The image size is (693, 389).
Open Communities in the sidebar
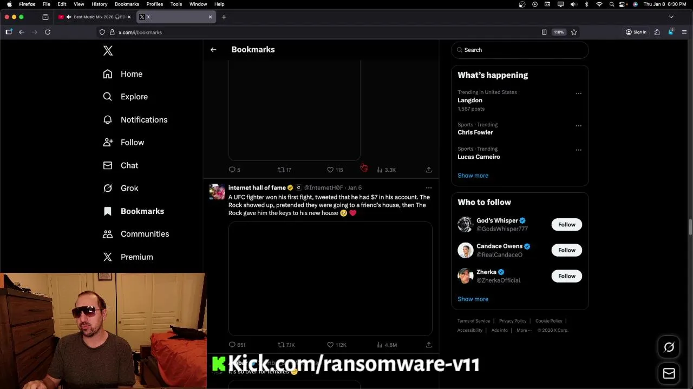(137, 234)
